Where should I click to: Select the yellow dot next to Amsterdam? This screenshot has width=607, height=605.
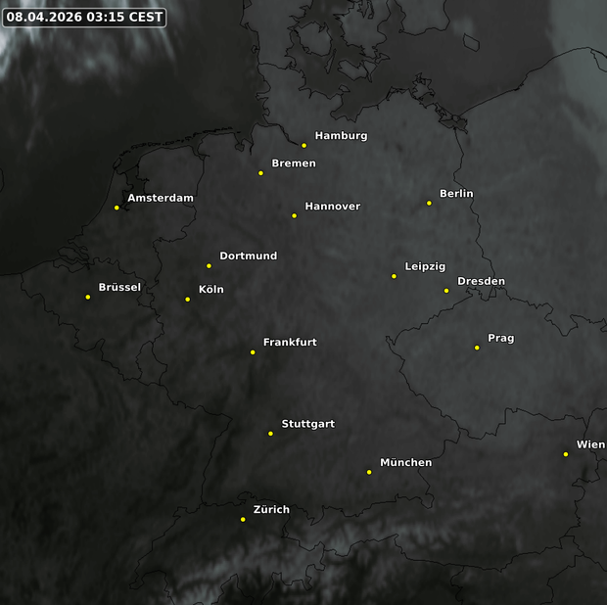(117, 208)
